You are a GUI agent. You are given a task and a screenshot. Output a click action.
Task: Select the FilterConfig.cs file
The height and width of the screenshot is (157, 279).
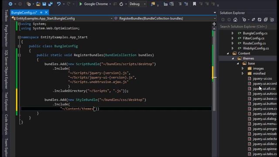pos(254,38)
